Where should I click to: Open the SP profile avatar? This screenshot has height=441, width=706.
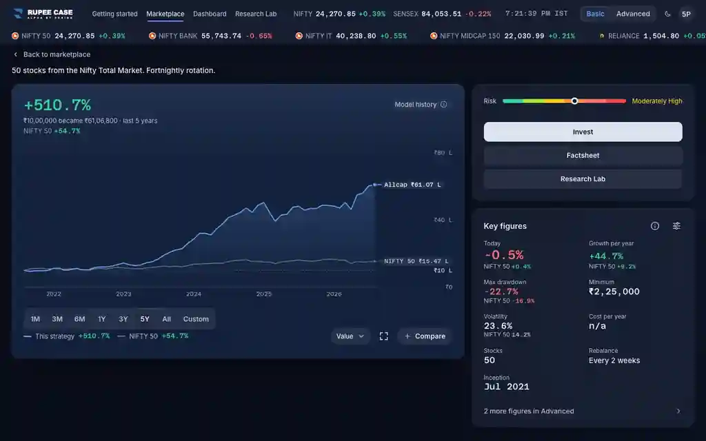coord(686,14)
